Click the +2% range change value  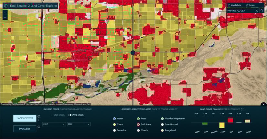tap(247, 113)
